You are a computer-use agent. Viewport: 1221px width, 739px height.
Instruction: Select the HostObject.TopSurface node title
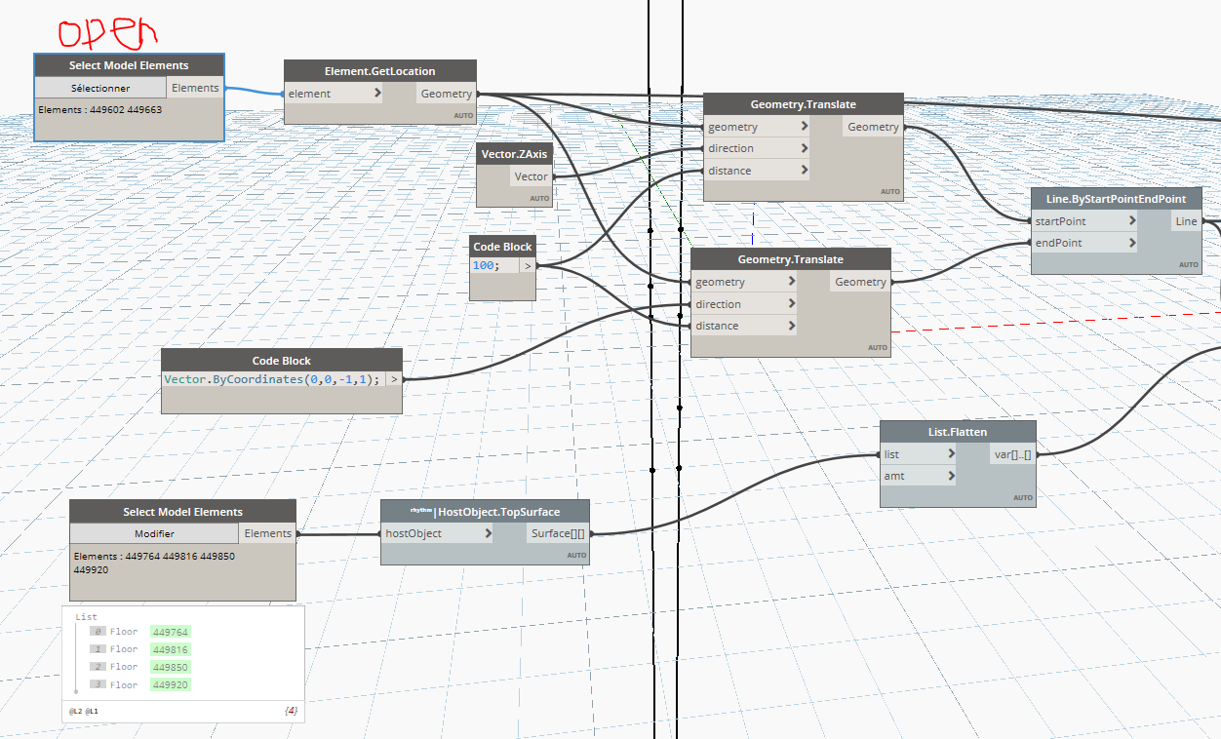[x=485, y=511]
